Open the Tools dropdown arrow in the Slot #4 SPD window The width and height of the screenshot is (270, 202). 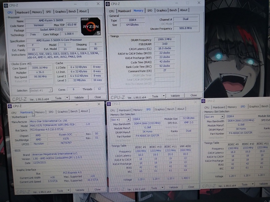click(253, 184)
